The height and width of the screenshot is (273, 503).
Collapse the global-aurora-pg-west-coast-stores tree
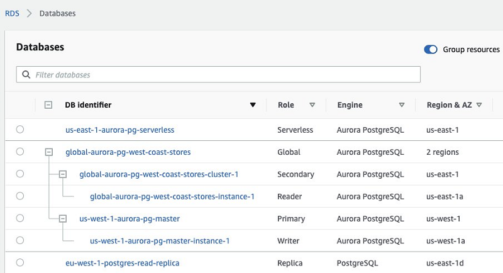coord(48,152)
